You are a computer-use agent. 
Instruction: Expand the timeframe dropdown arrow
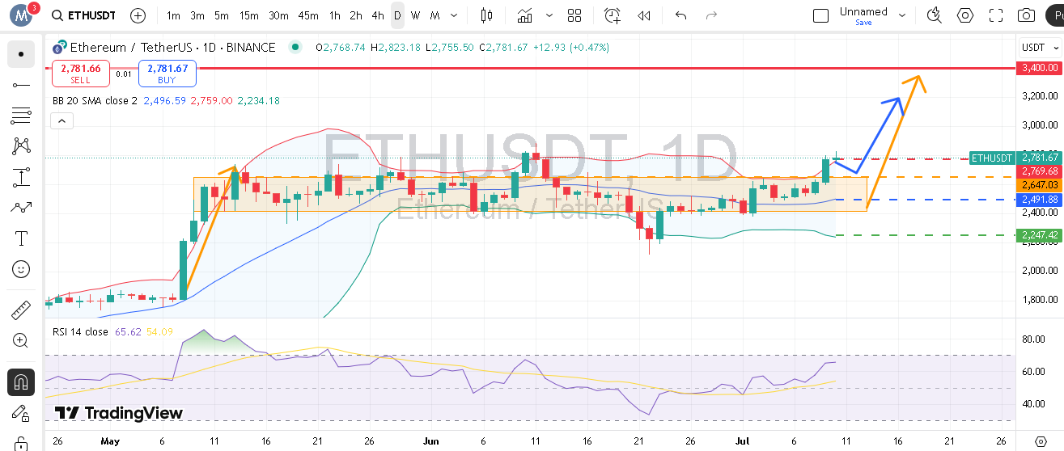tap(456, 15)
